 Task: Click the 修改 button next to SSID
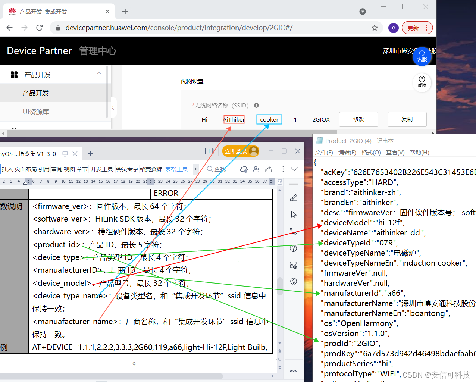click(x=358, y=119)
